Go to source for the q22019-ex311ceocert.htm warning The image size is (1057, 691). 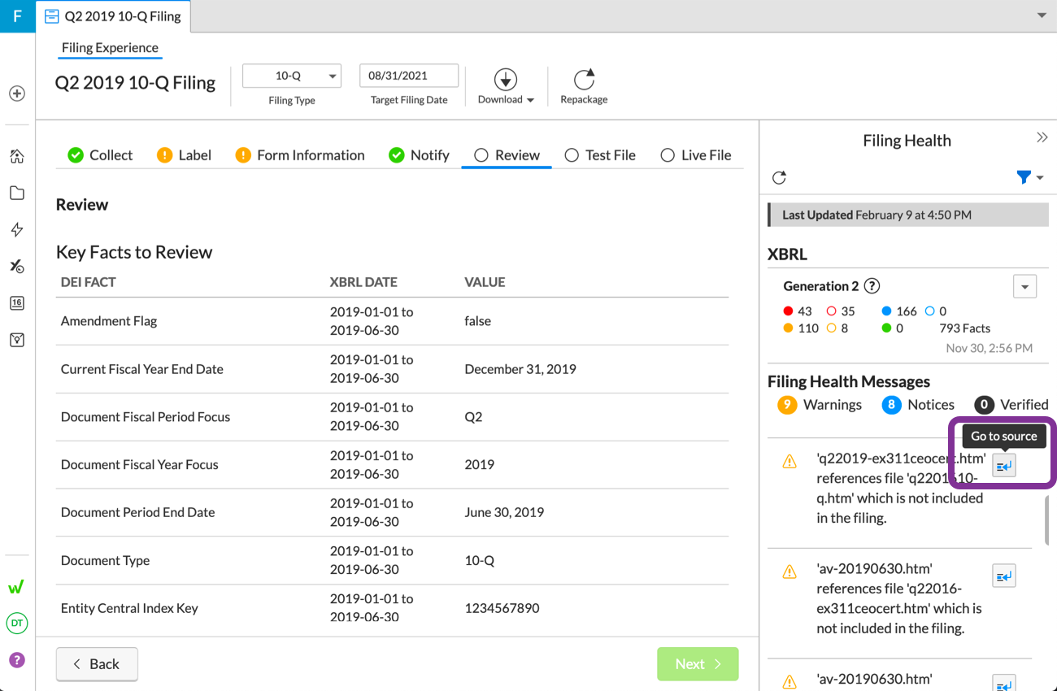click(x=1004, y=465)
